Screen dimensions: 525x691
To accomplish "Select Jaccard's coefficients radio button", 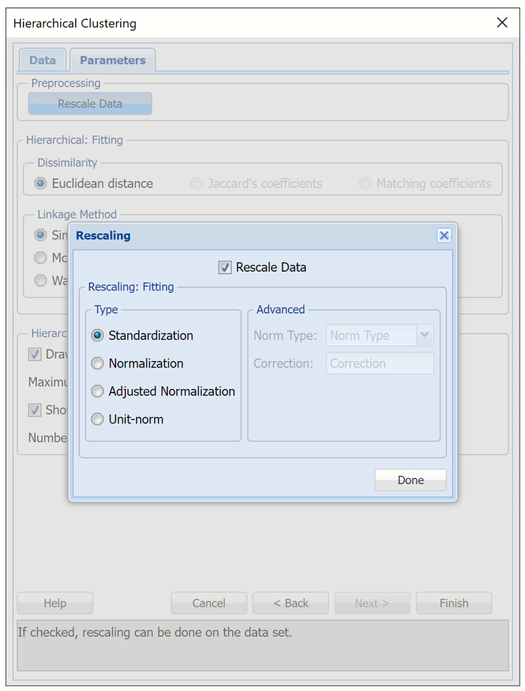I will pos(196,184).
